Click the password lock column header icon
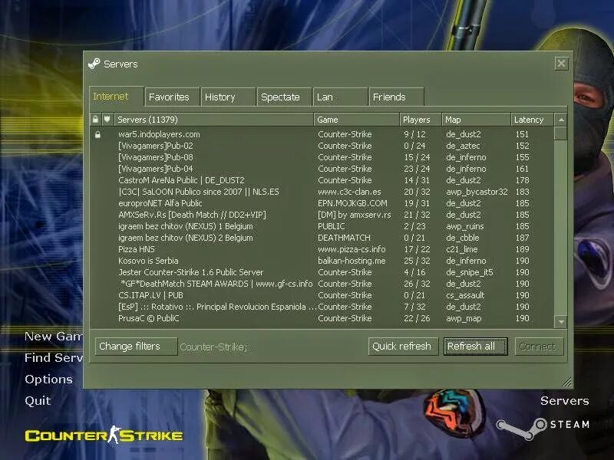This screenshot has height=460, width=614. click(x=95, y=120)
